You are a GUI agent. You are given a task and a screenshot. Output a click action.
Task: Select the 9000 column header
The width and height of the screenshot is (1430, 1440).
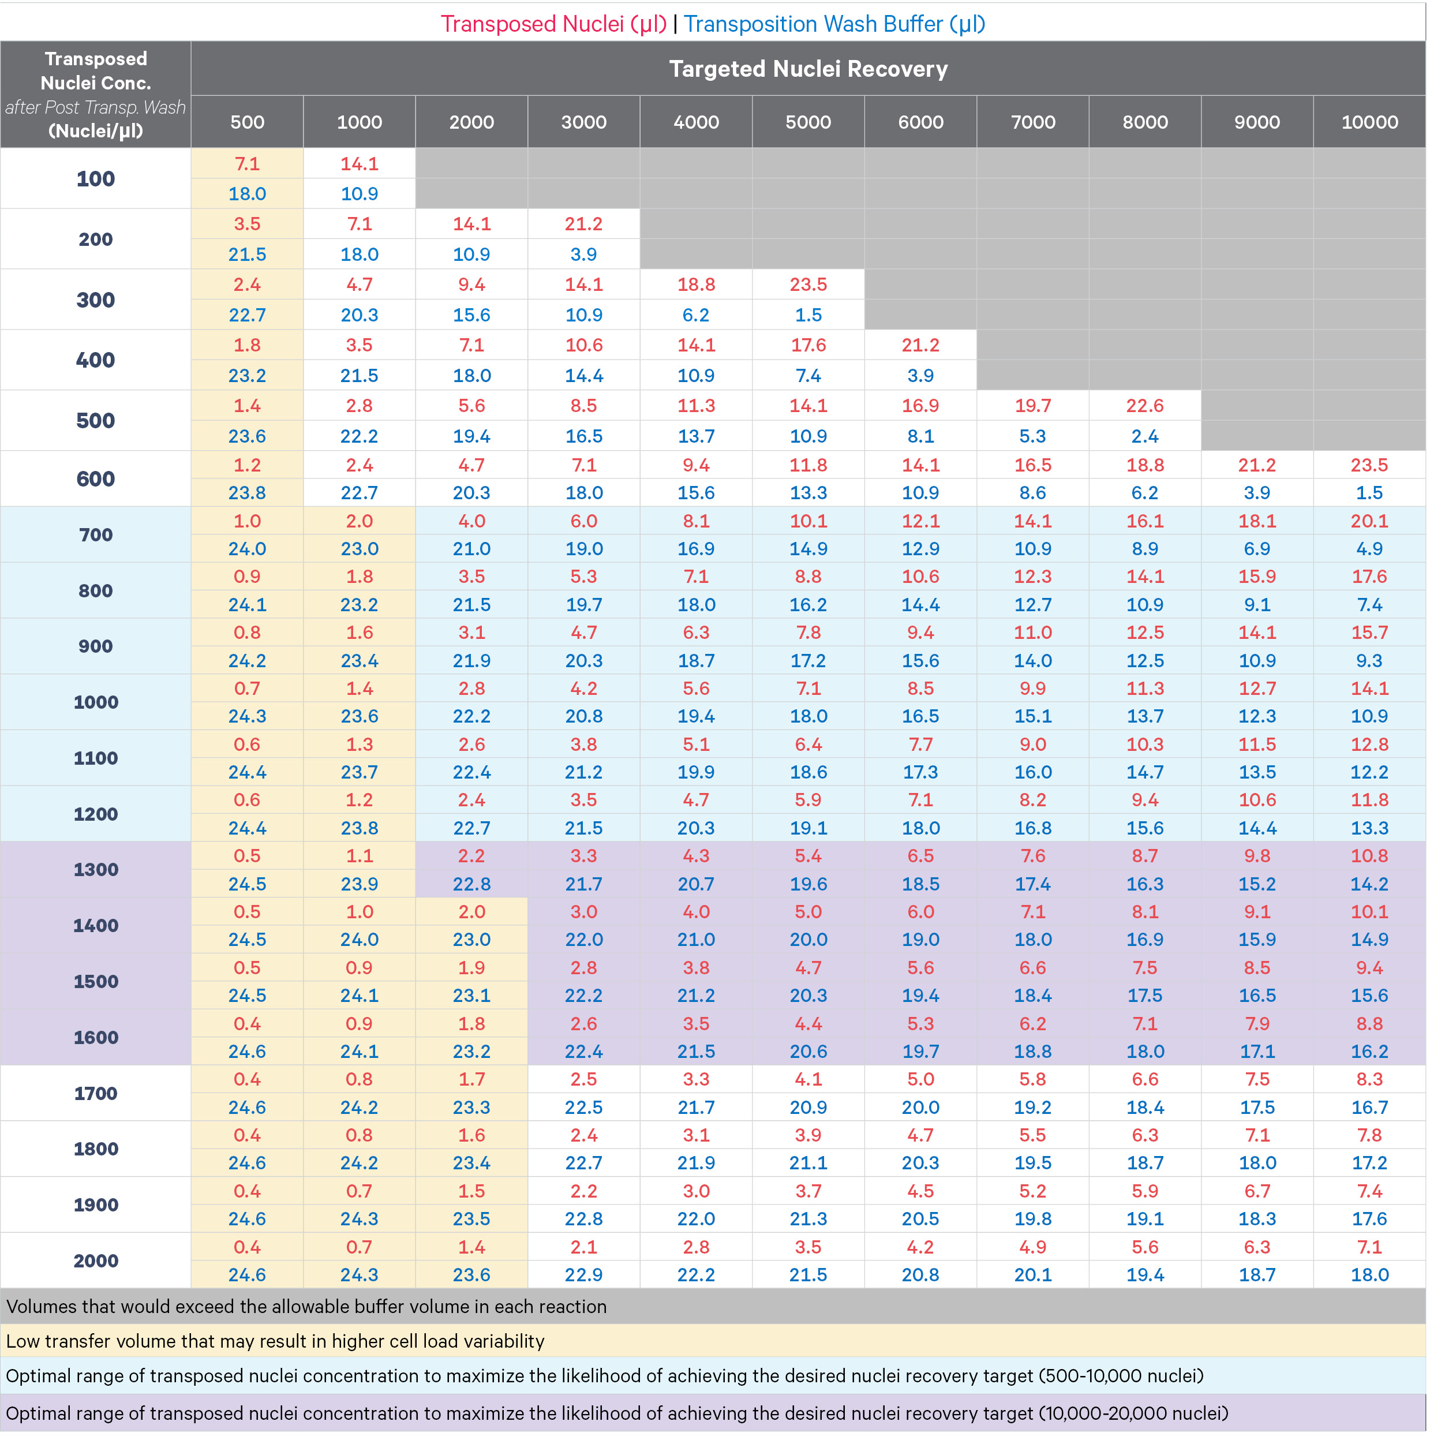pos(1256,122)
